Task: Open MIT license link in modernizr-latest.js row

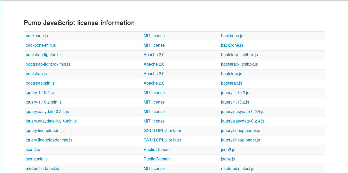Action: pyautogui.click(x=154, y=169)
